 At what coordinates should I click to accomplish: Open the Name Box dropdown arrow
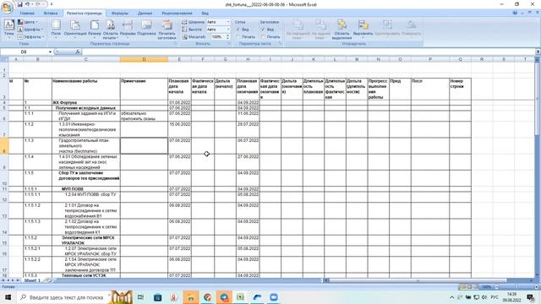(51, 52)
